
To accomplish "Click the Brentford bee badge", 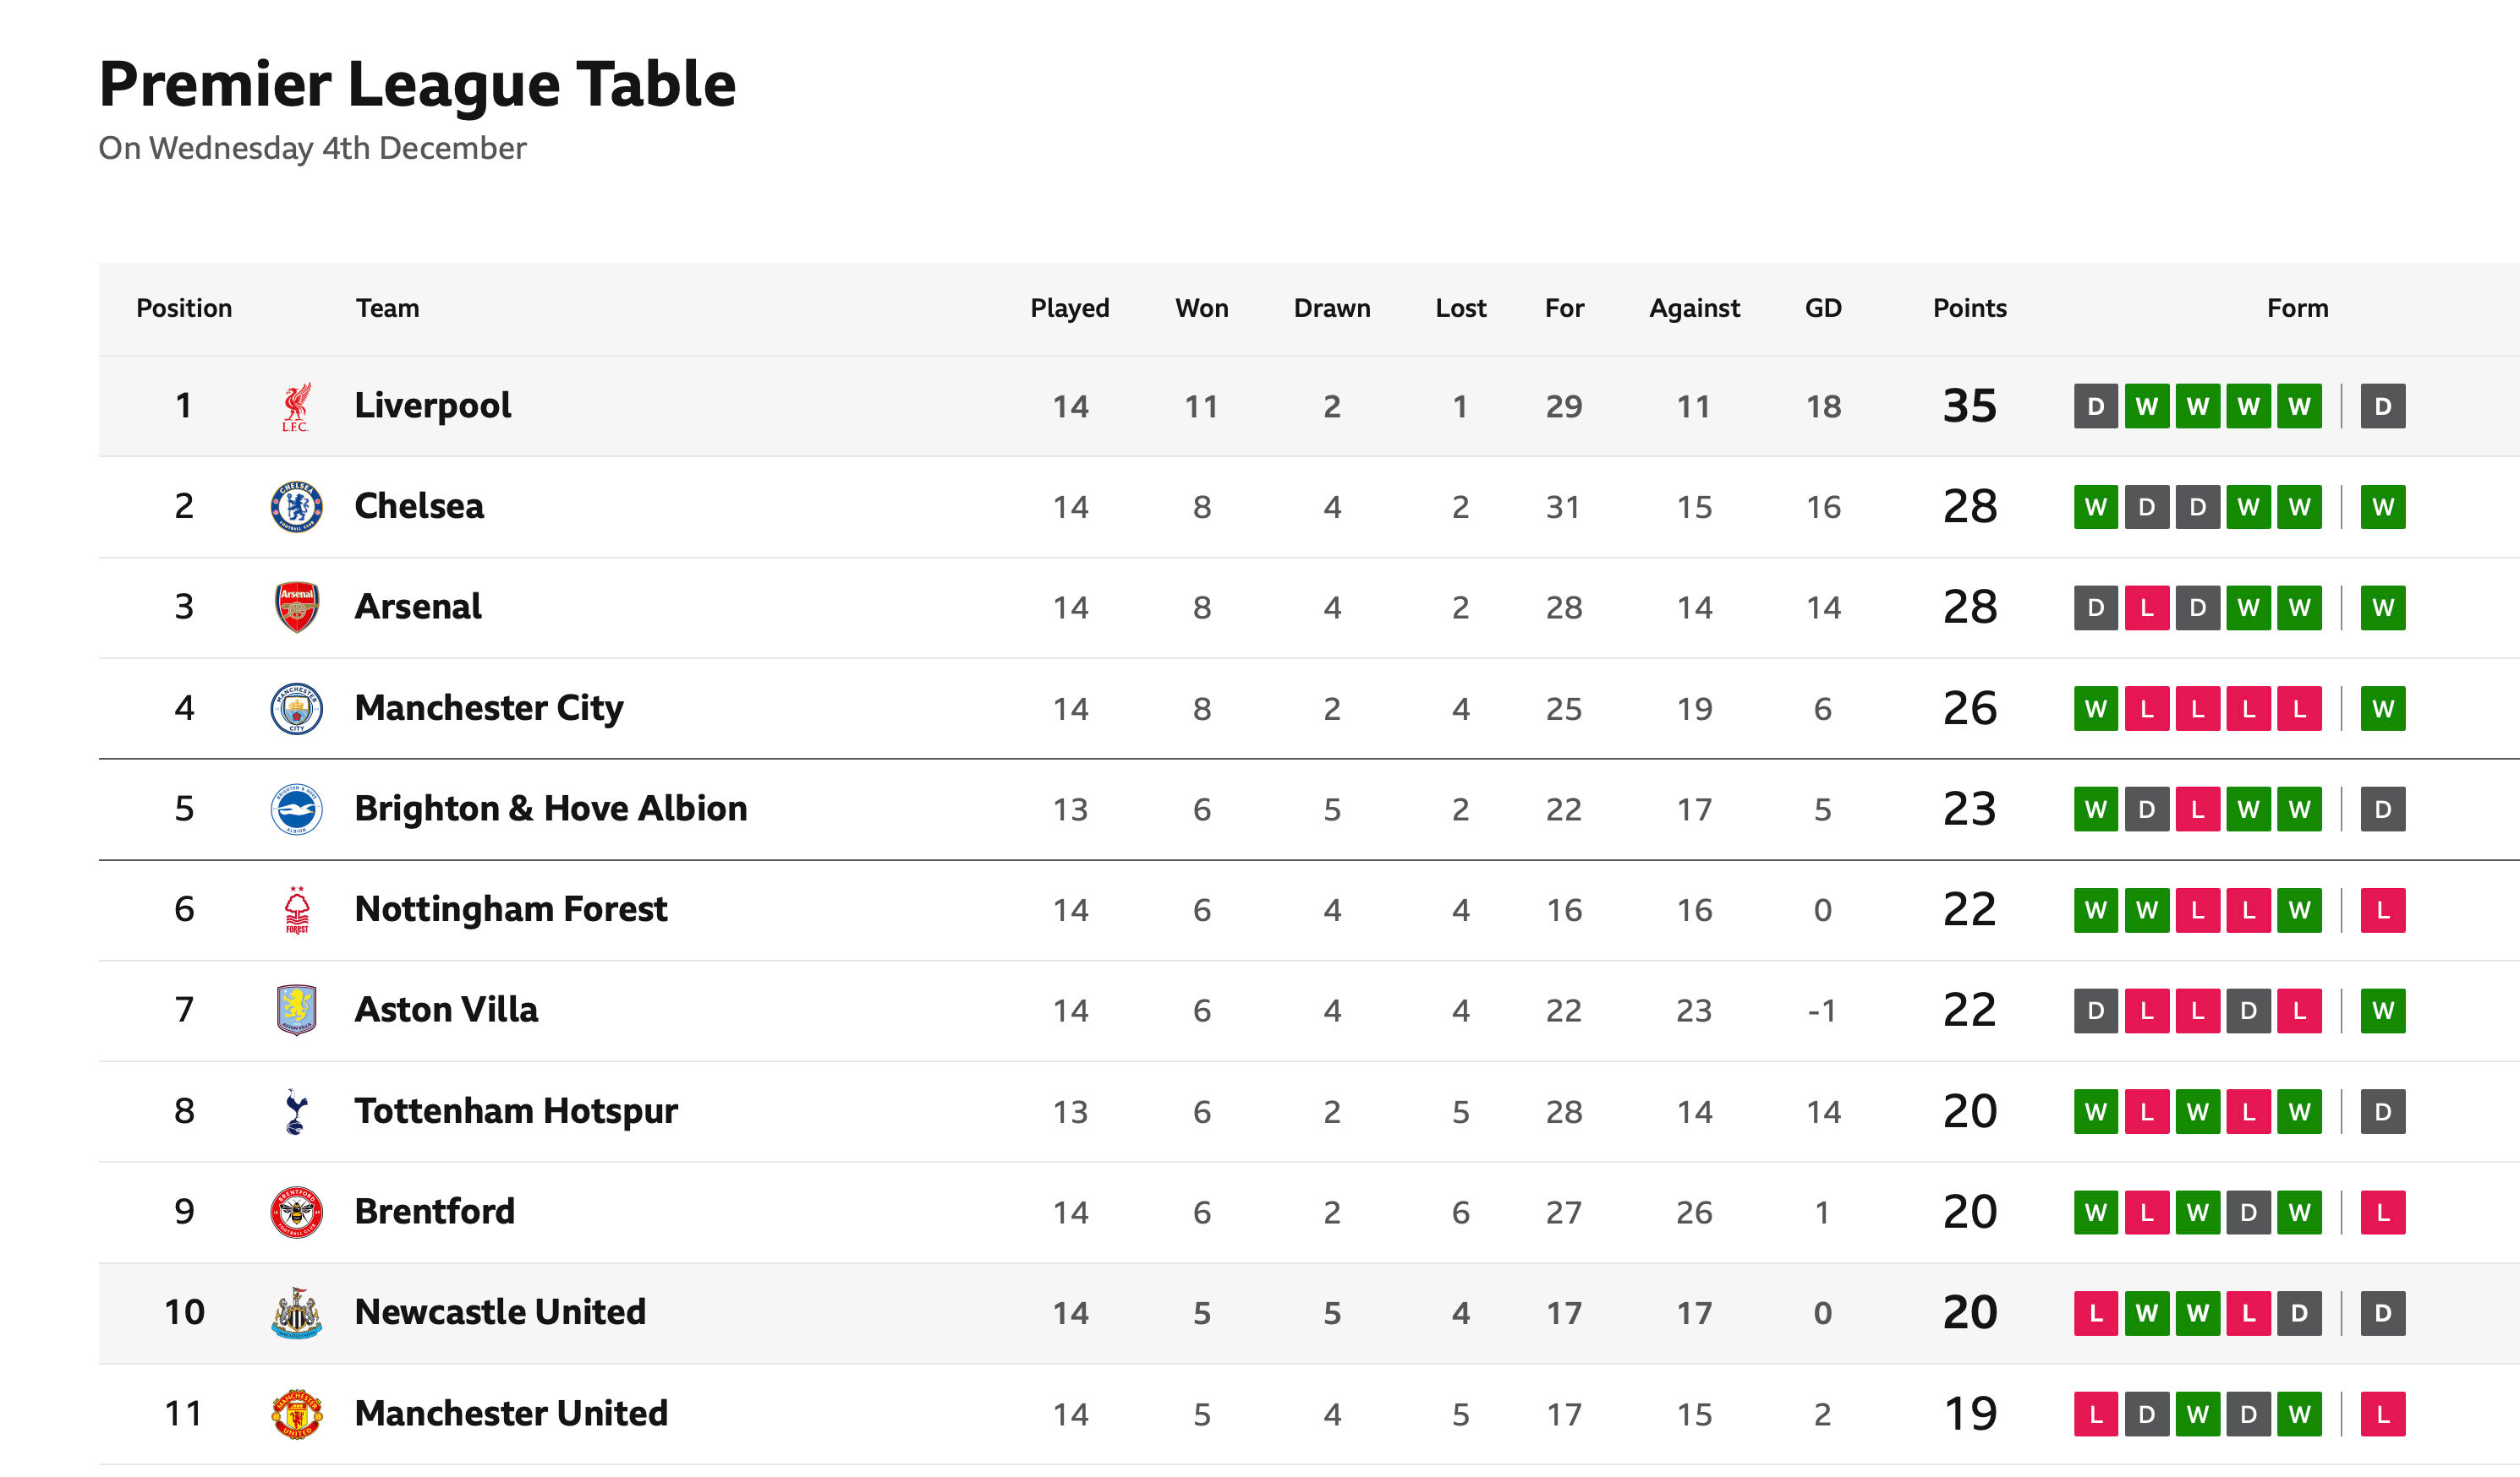I will (296, 1213).
